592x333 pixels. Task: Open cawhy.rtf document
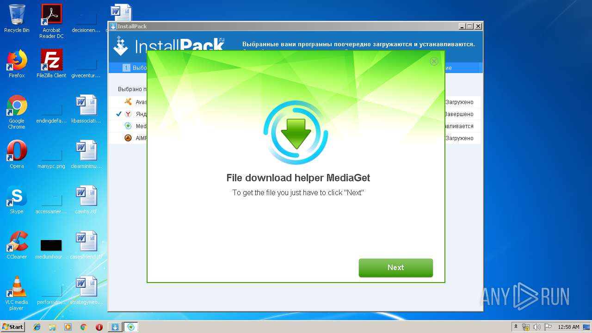tap(86, 200)
